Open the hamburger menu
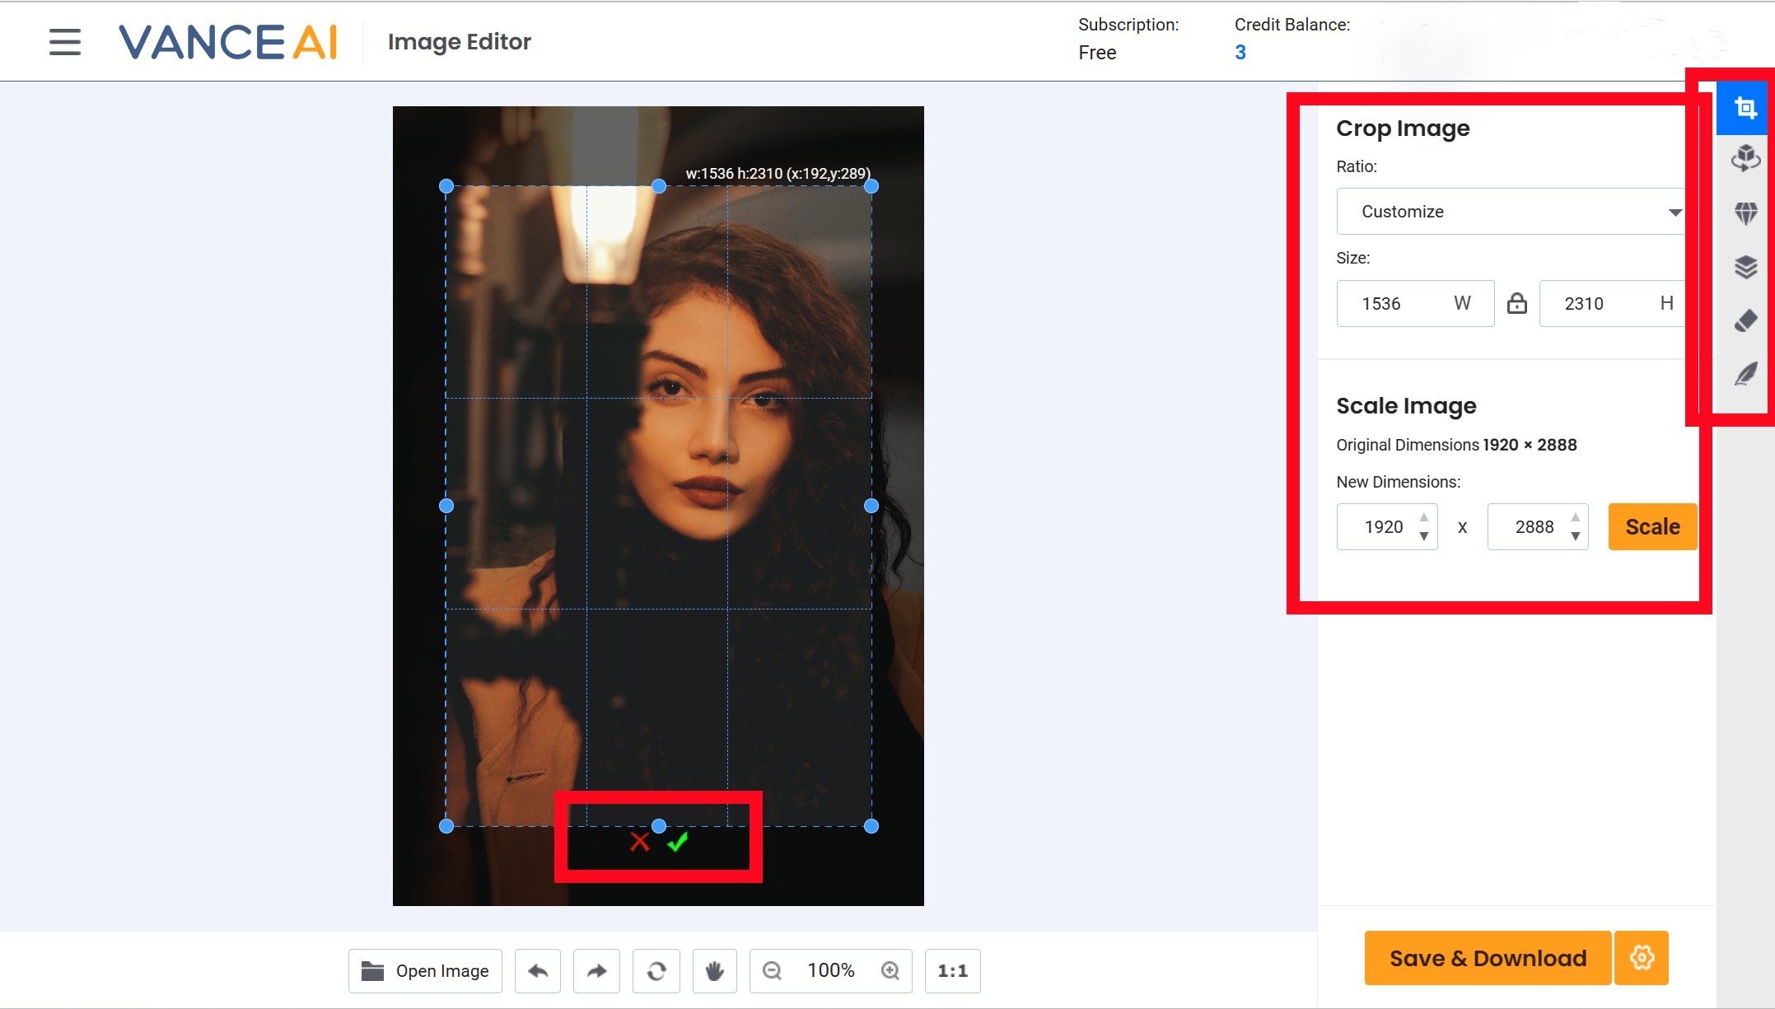The width and height of the screenshot is (1775, 1009). pos(64,42)
